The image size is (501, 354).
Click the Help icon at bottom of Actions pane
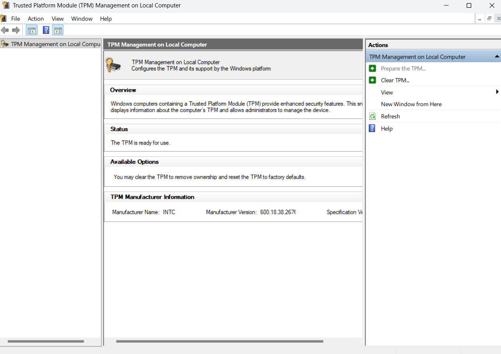point(372,128)
